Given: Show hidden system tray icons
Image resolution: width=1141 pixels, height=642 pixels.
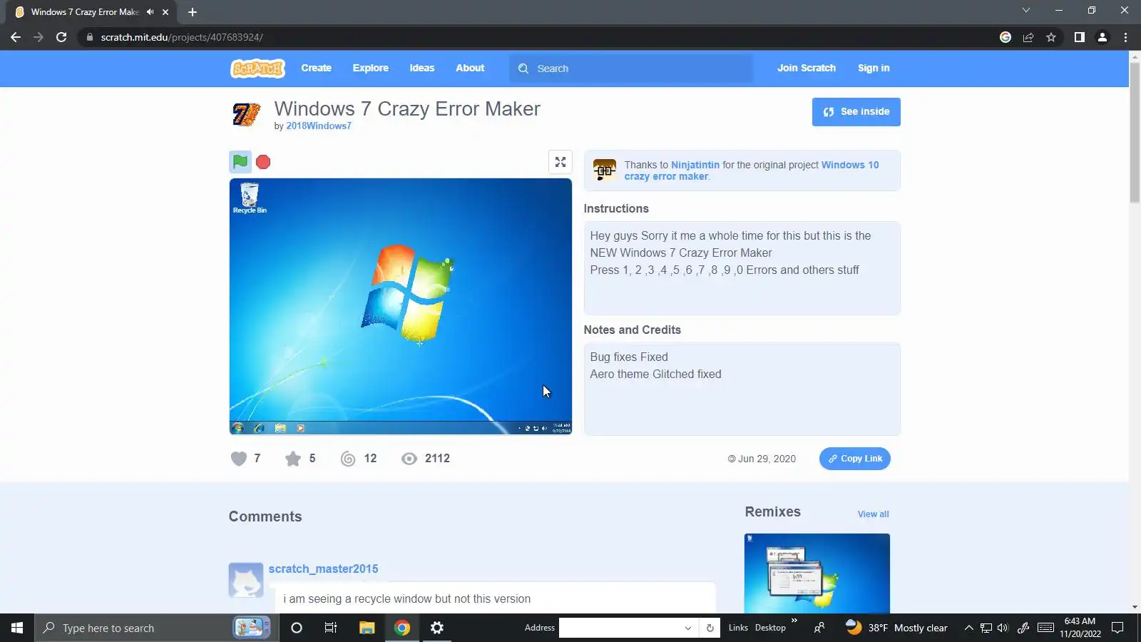Looking at the screenshot, I should coord(968,628).
